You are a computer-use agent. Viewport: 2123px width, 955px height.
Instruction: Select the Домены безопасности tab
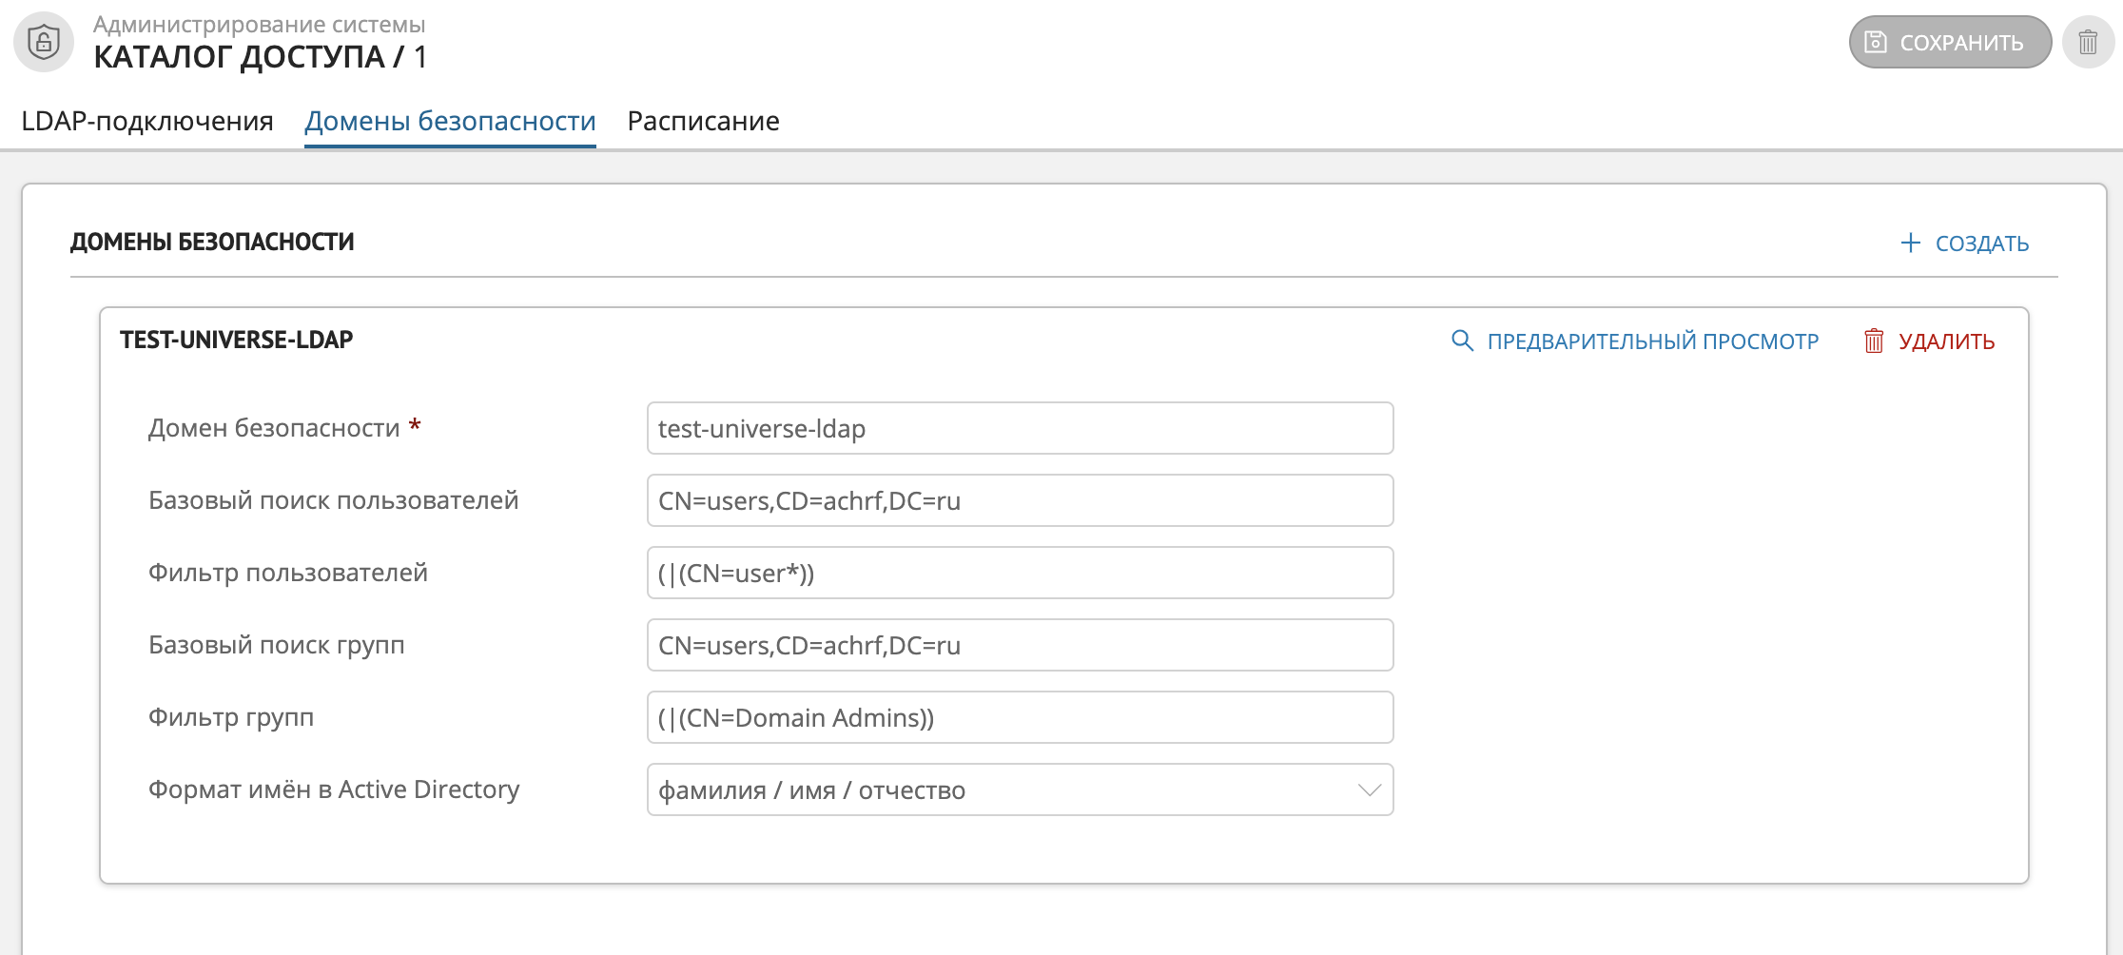(x=450, y=121)
